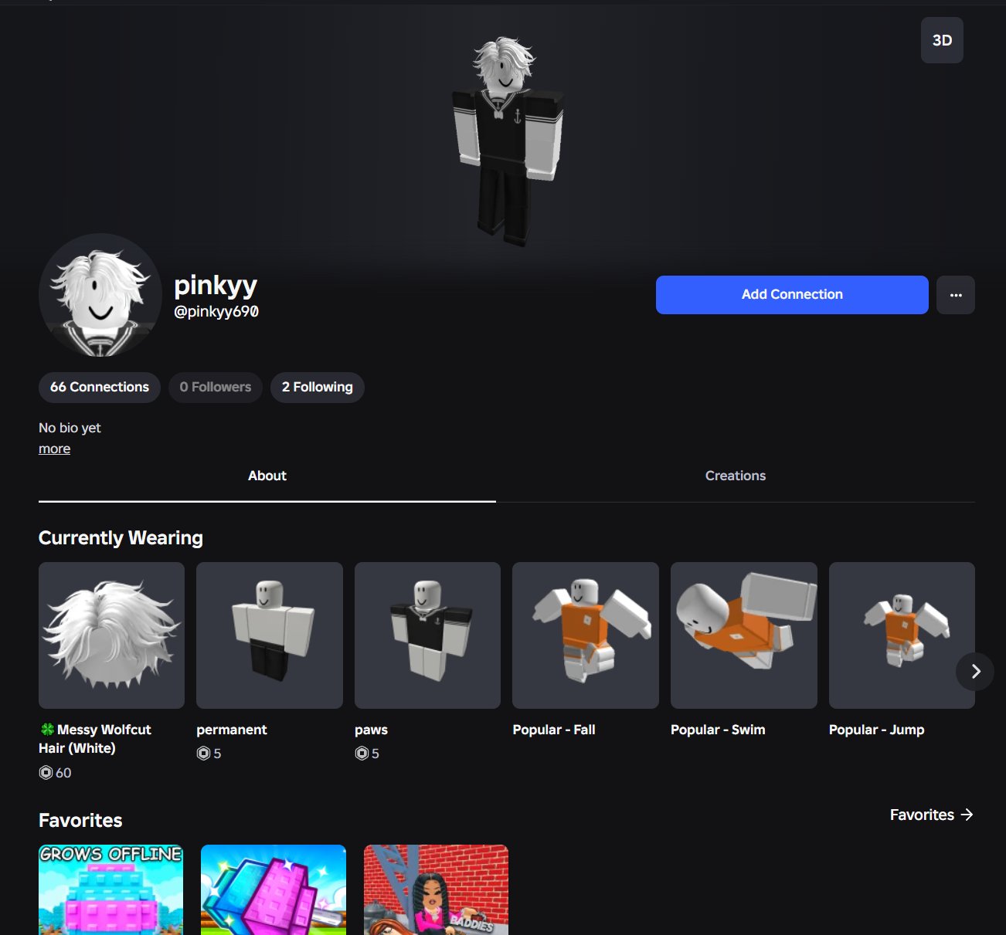This screenshot has height=935, width=1006.
Task: Click the 5 Robux price under paws
Action: 367,754
